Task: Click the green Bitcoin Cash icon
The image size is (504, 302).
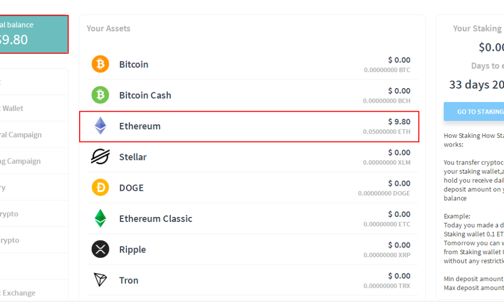Action: coord(100,95)
